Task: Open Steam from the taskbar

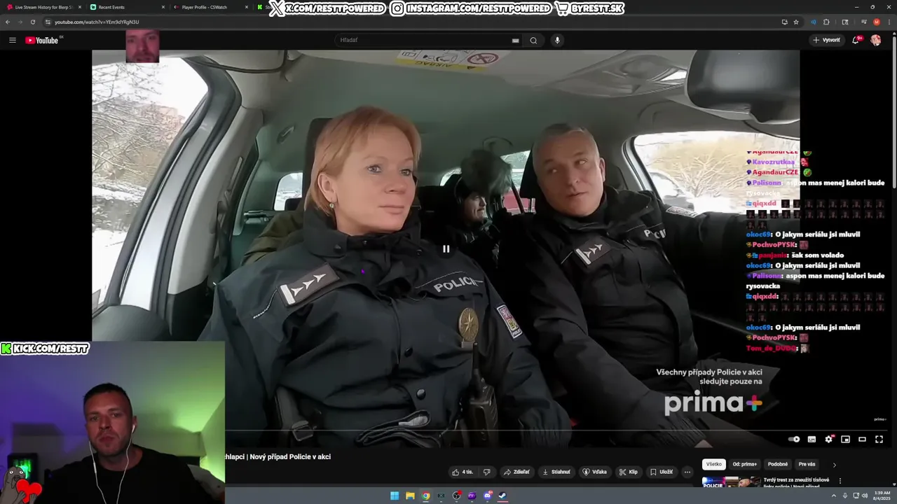Action: pyautogui.click(x=503, y=496)
